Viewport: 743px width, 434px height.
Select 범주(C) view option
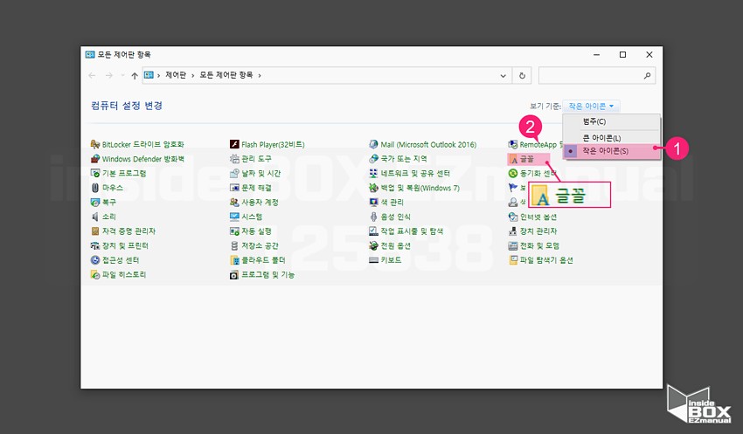point(611,121)
